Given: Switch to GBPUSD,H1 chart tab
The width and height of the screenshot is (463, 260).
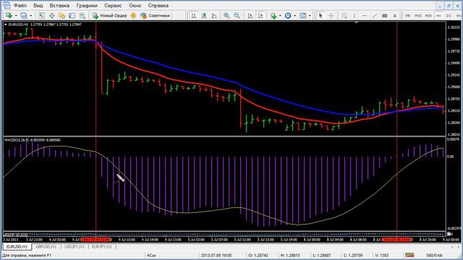Looking at the screenshot, I should point(46,247).
